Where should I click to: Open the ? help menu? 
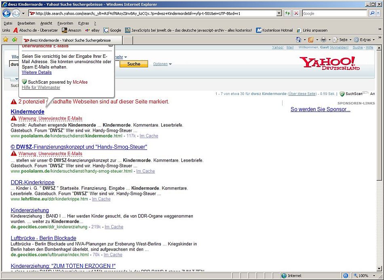click(95, 23)
